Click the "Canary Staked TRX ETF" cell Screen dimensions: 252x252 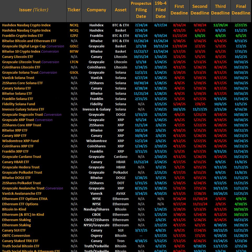20,241
